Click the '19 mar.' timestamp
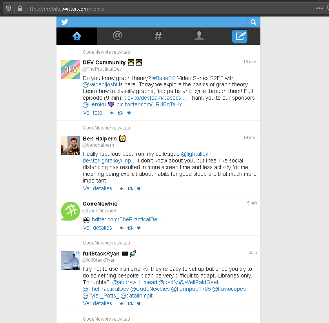The width and height of the screenshot is (329, 323). click(x=250, y=137)
